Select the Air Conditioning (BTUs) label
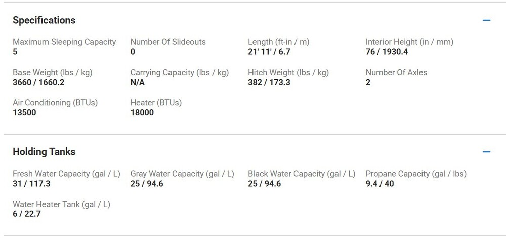The height and width of the screenshot is (238, 506). tap(55, 103)
